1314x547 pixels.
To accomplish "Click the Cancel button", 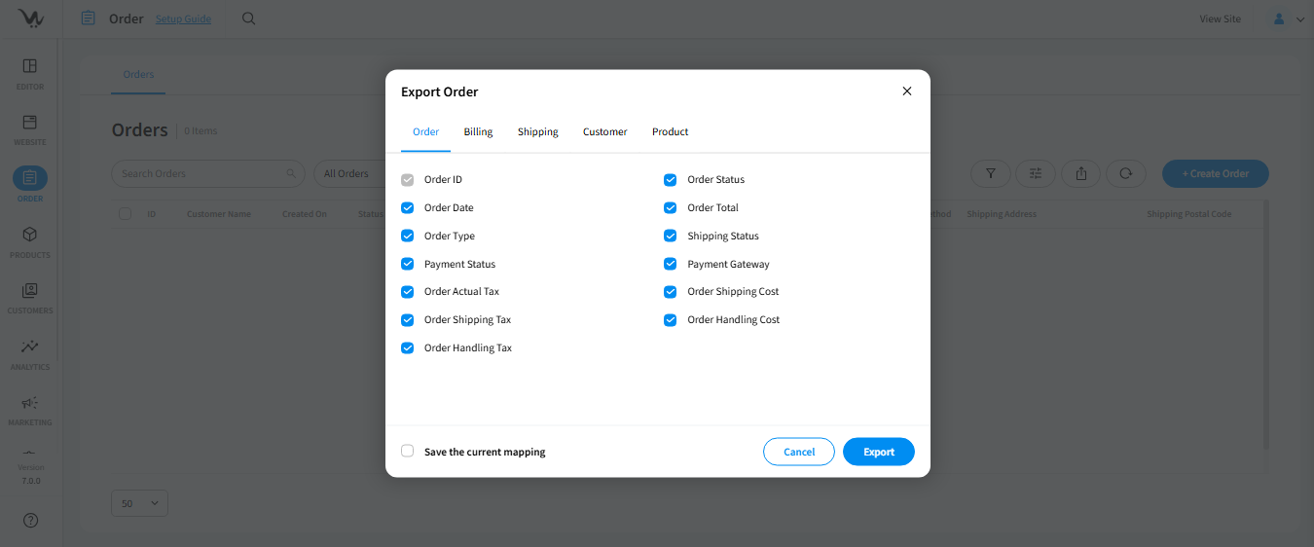I will tap(799, 452).
